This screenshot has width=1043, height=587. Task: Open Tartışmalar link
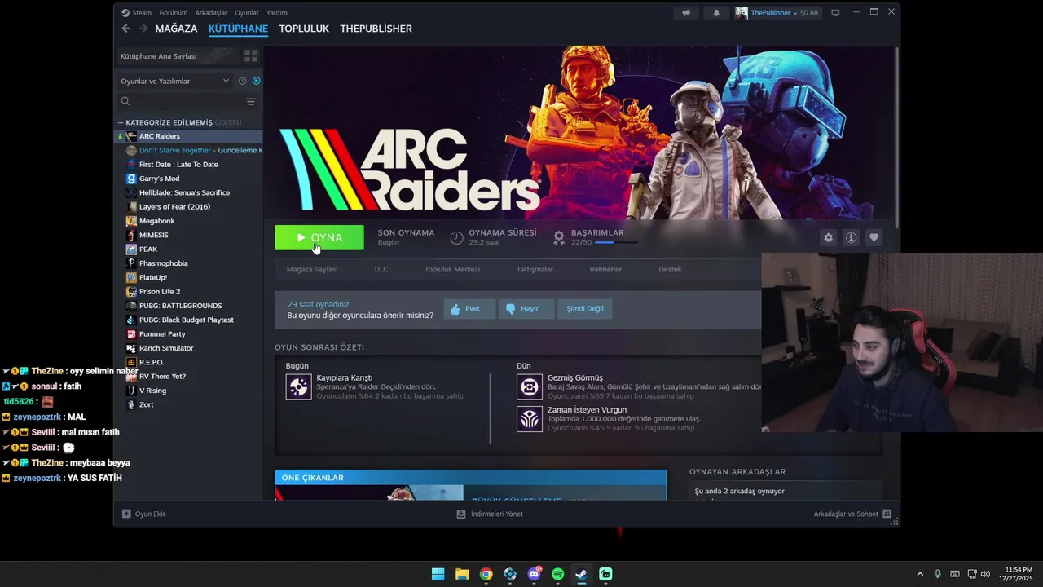pos(535,269)
